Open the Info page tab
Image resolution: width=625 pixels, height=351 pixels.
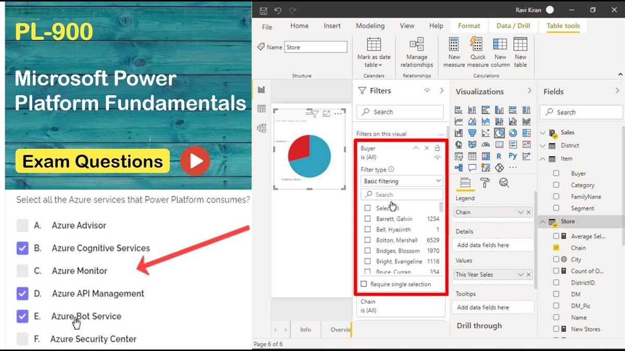coord(306,330)
